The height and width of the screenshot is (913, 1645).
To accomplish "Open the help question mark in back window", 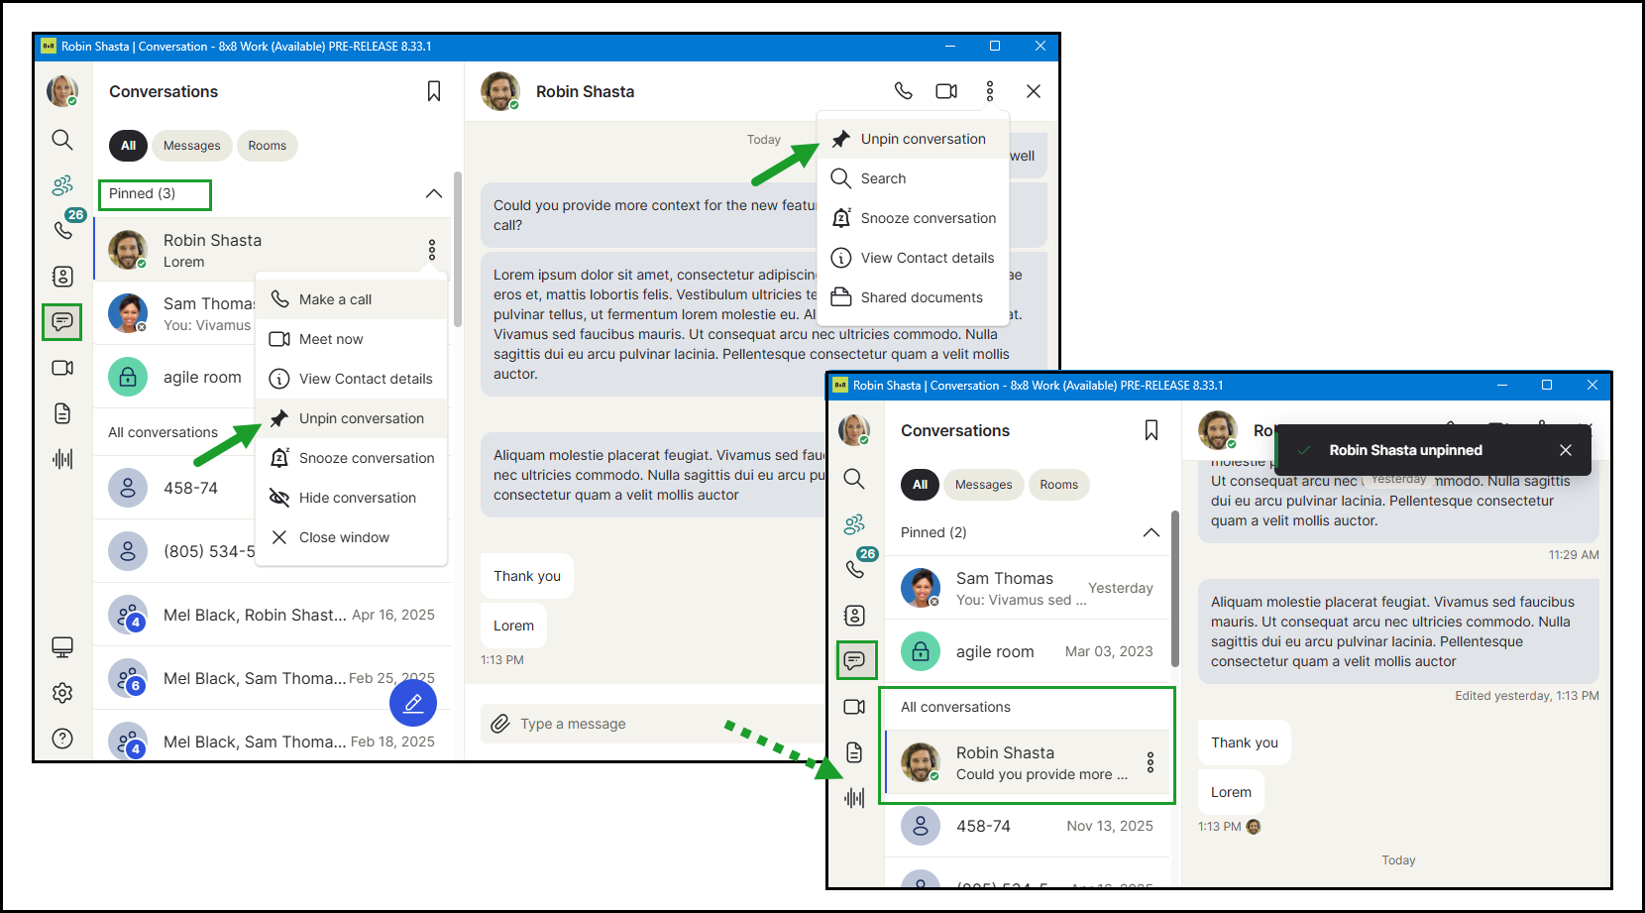I will (x=62, y=739).
